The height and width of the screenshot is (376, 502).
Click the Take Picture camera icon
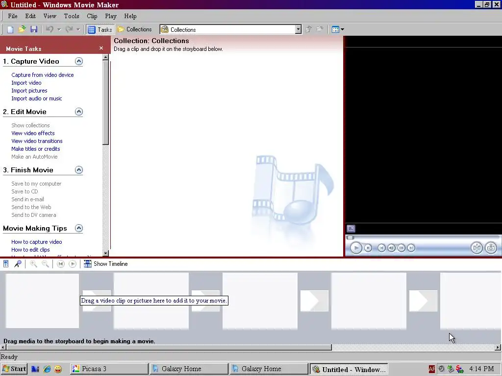point(491,248)
